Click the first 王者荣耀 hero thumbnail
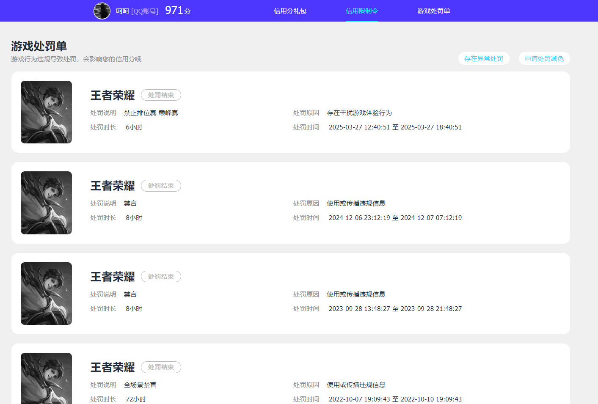Viewport: 598px width, 404px height. [46, 112]
